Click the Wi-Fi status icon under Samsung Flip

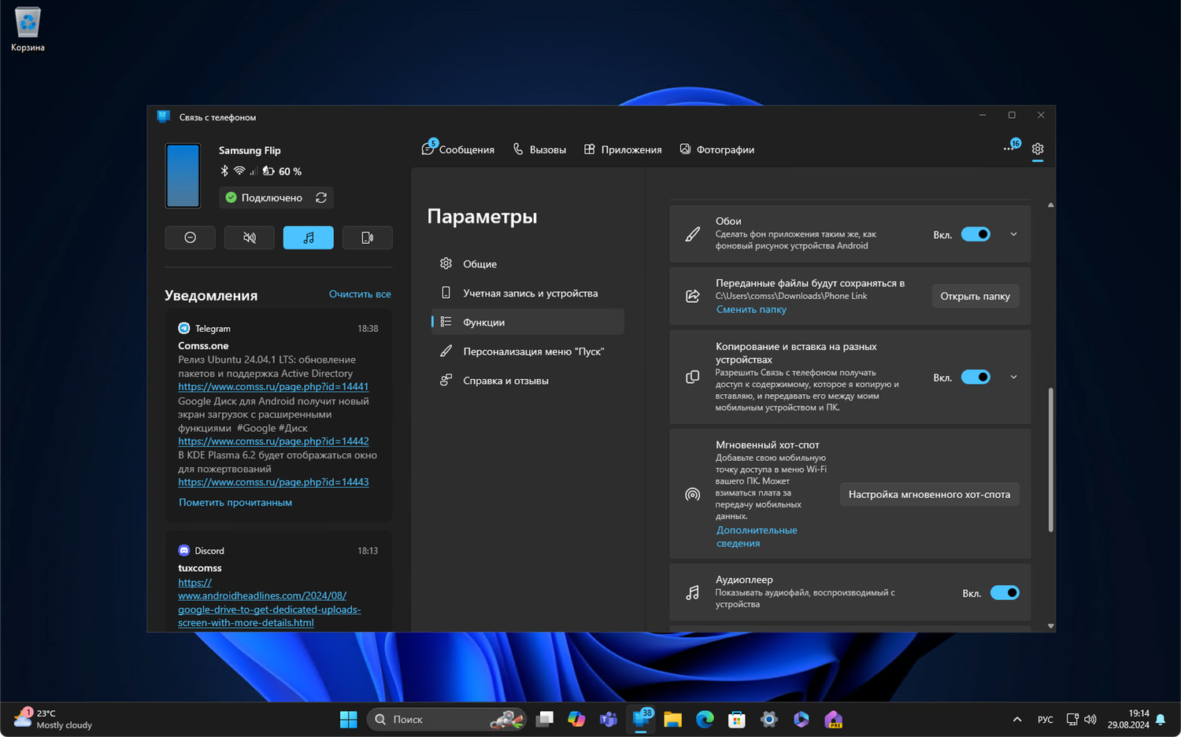pyautogui.click(x=239, y=171)
